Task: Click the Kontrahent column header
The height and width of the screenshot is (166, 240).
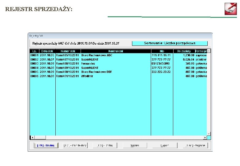Action: click(116, 51)
